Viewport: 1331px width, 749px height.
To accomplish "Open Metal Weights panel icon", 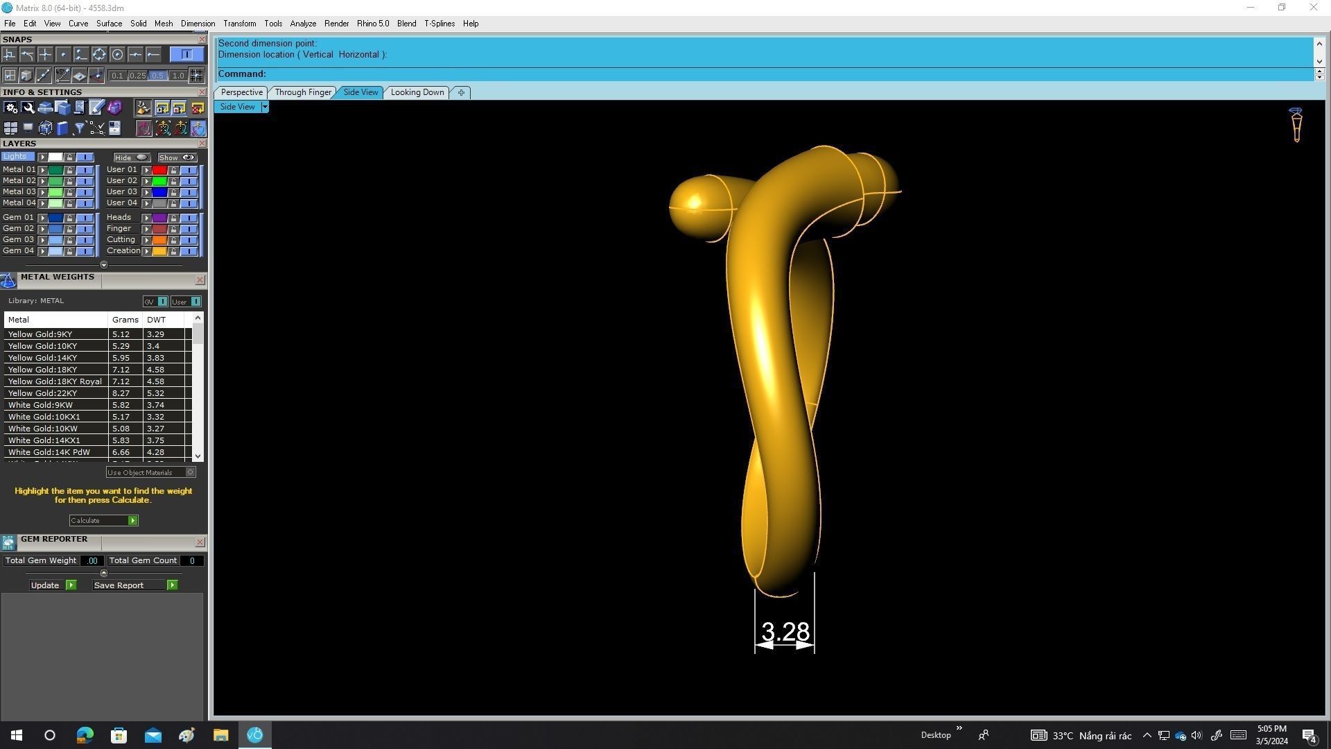I will (8, 280).
